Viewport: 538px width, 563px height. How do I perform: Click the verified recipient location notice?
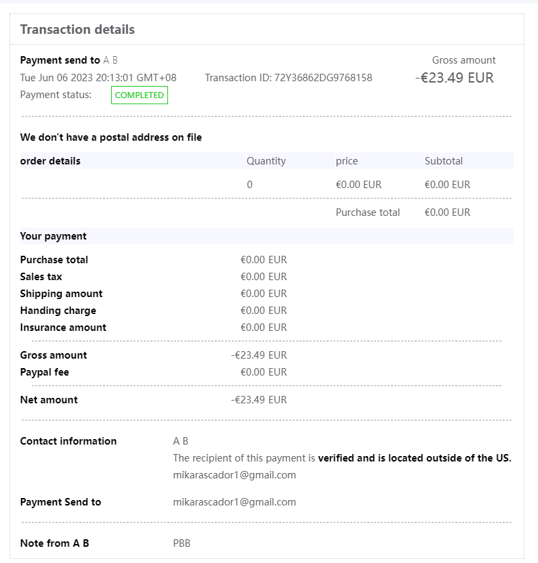342,458
